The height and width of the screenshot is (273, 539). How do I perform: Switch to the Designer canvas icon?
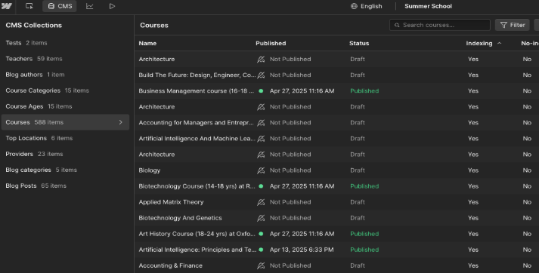29,6
